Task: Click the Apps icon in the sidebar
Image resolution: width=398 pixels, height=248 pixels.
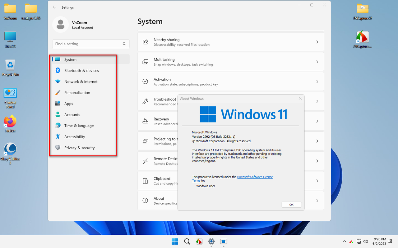Action: [x=58, y=104]
